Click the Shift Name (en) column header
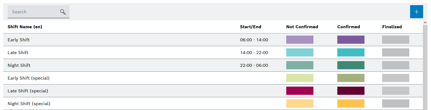The width and height of the screenshot is (431, 110). point(25,27)
